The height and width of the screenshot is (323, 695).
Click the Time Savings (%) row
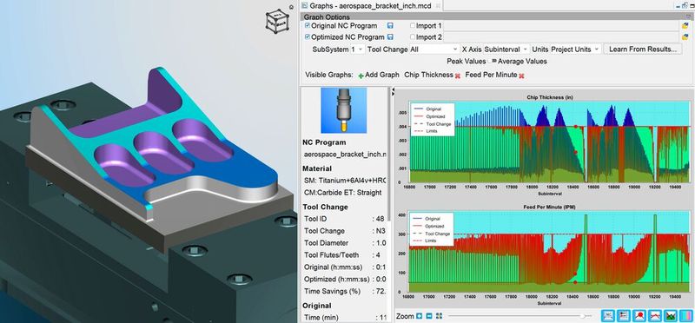click(x=344, y=292)
